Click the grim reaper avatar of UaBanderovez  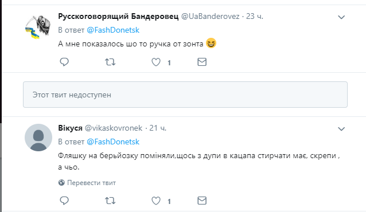tap(38, 26)
